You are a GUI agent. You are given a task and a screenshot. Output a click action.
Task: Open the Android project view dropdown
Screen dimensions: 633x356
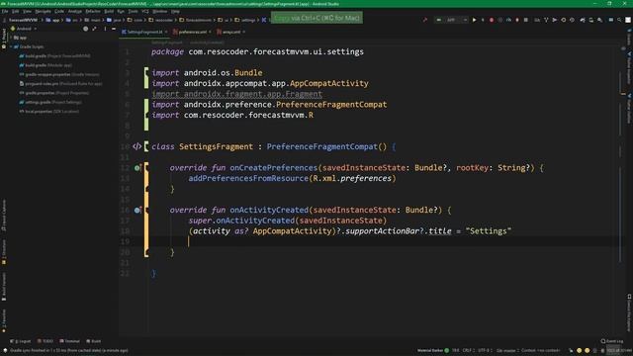(x=24, y=29)
